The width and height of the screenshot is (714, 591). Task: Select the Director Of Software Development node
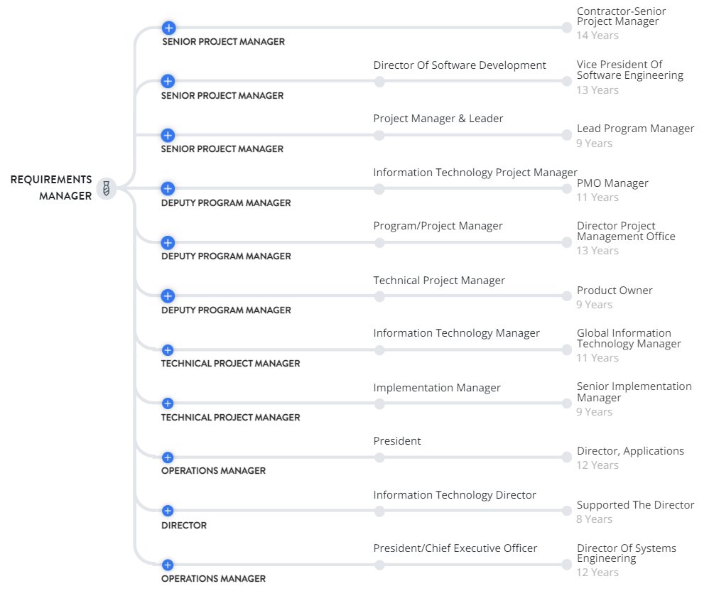pyautogui.click(x=379, y=82)
